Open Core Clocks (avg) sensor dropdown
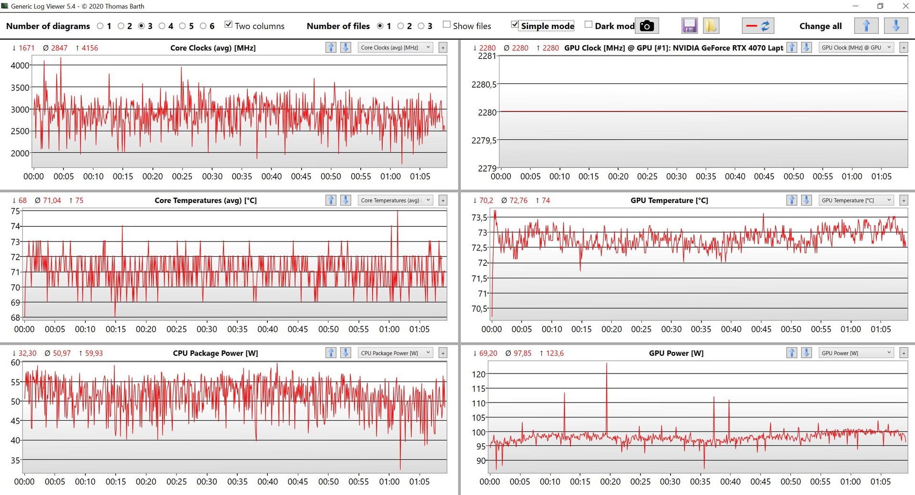 click(395, 48)
